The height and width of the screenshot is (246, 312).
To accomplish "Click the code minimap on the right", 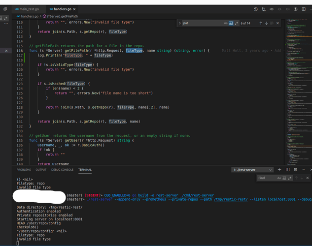I will [x=299, y=92].
